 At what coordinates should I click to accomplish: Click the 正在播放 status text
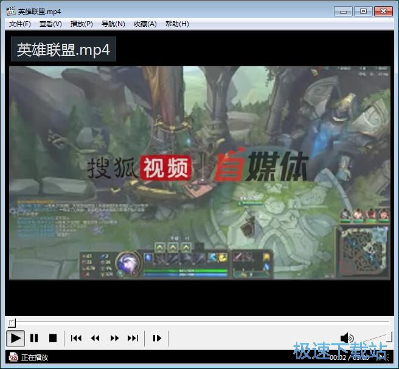pos(35,357)
